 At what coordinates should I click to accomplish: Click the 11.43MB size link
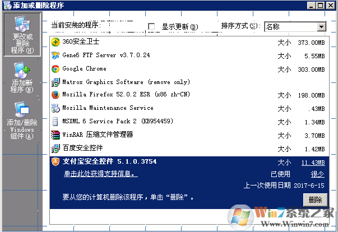[x=313, y=163]
